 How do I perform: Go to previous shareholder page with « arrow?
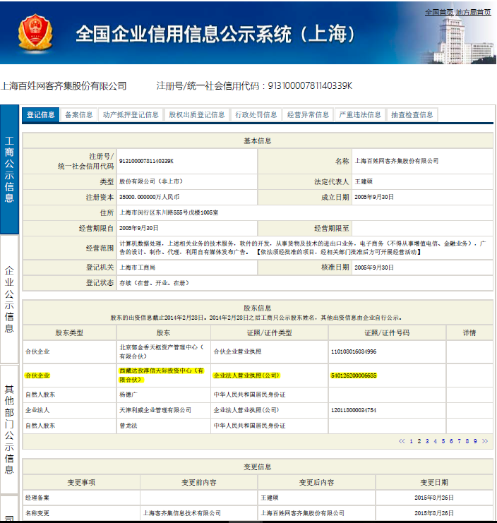402,441
